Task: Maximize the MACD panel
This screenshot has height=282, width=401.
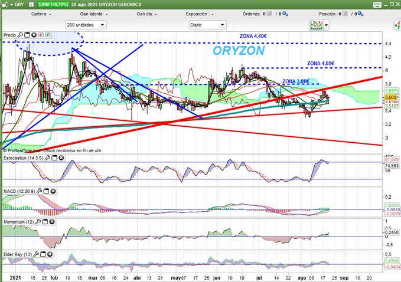Action: [46, 191]
